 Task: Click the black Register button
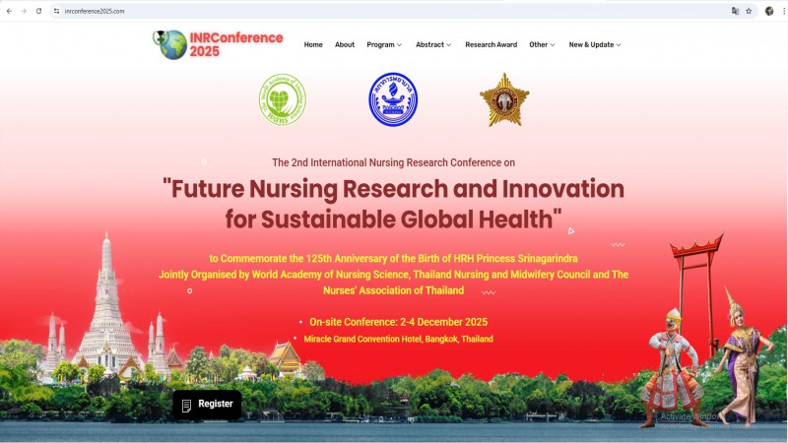point(207,405)
